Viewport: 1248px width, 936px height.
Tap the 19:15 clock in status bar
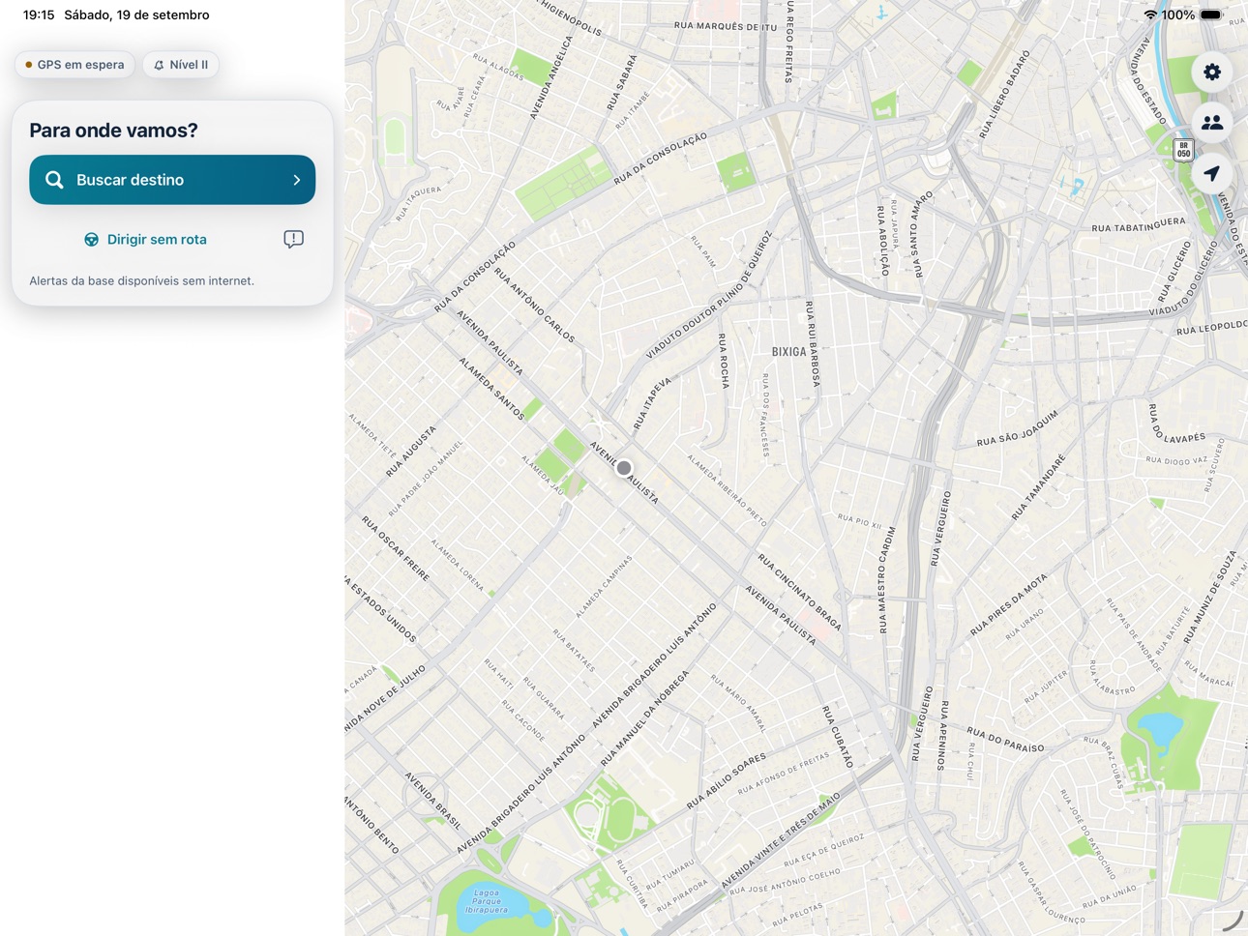point(39,15)
